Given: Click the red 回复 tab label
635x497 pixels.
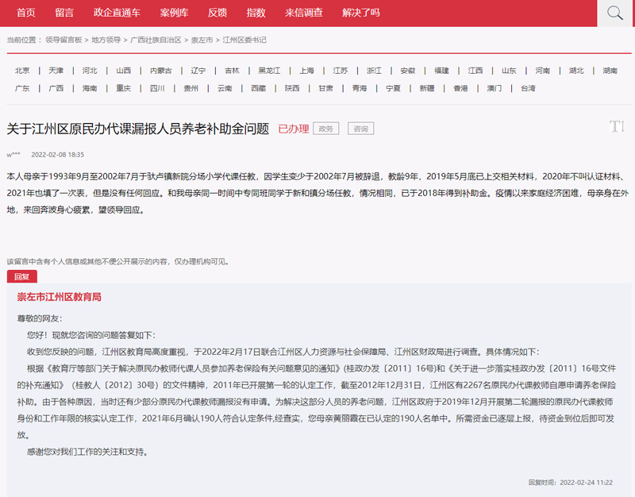Looking at the screenshot, I should tap(21, 276).
